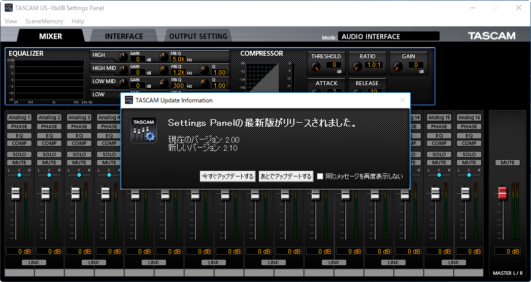Viewport: 531px width, 282px height.
Task: Click the Analog 15 volume fader
Action: click(x=436, y=193)
